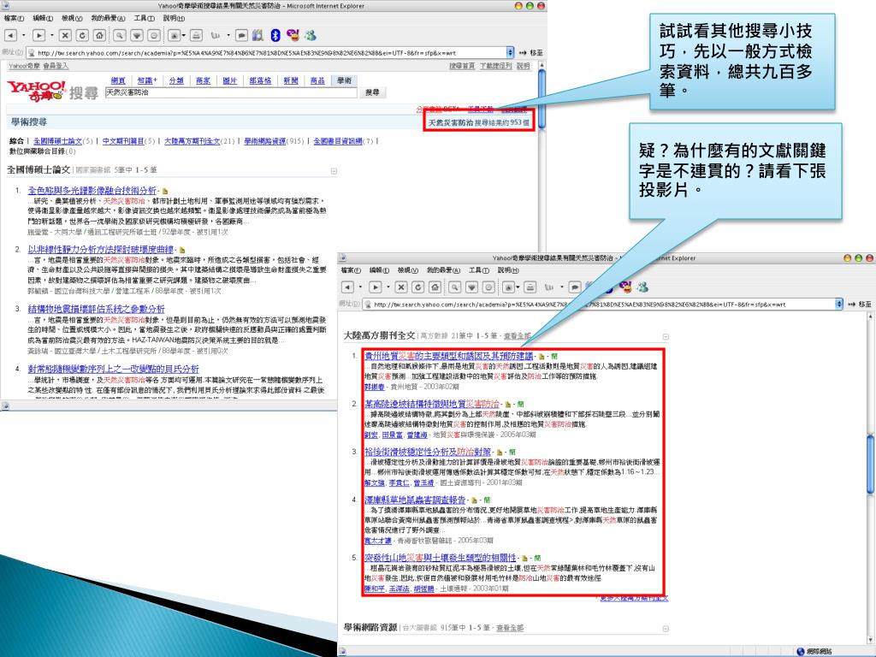Click Discuss speech-bubble icon in upper browser toolbar

(x=241, y=35)
